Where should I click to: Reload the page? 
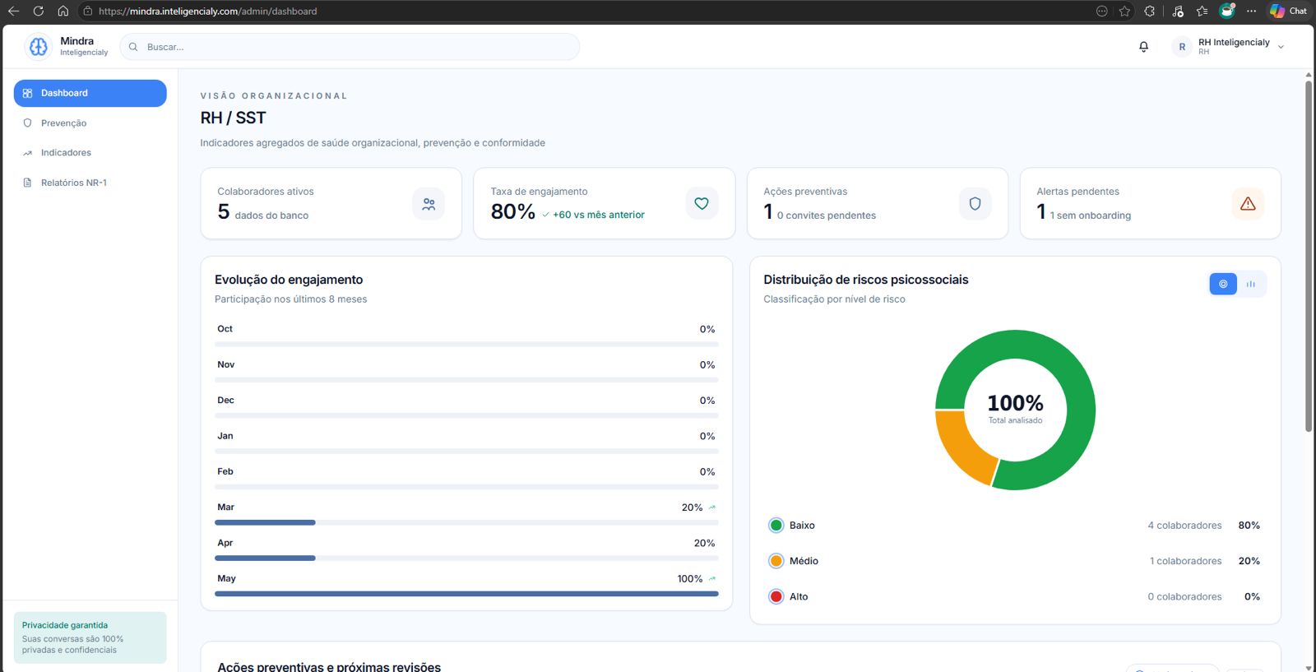pyautogui.click(x=38, y=11)
